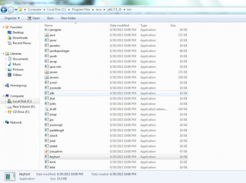Click the Favorites star icon
Image resolution: width=246 pixels, height=183 pixels.
[7, 27]
